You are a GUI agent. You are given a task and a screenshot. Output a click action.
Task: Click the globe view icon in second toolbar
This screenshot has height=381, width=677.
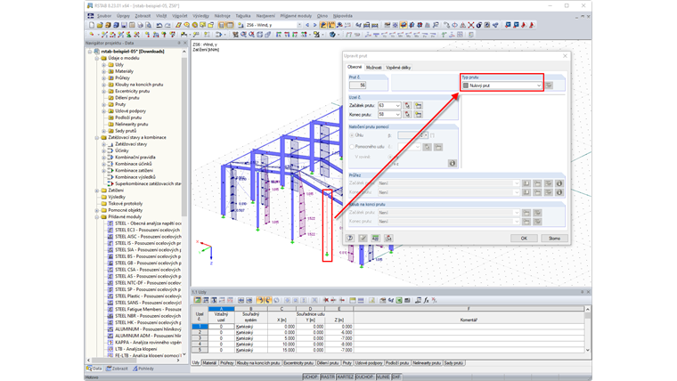coord(332,35)
